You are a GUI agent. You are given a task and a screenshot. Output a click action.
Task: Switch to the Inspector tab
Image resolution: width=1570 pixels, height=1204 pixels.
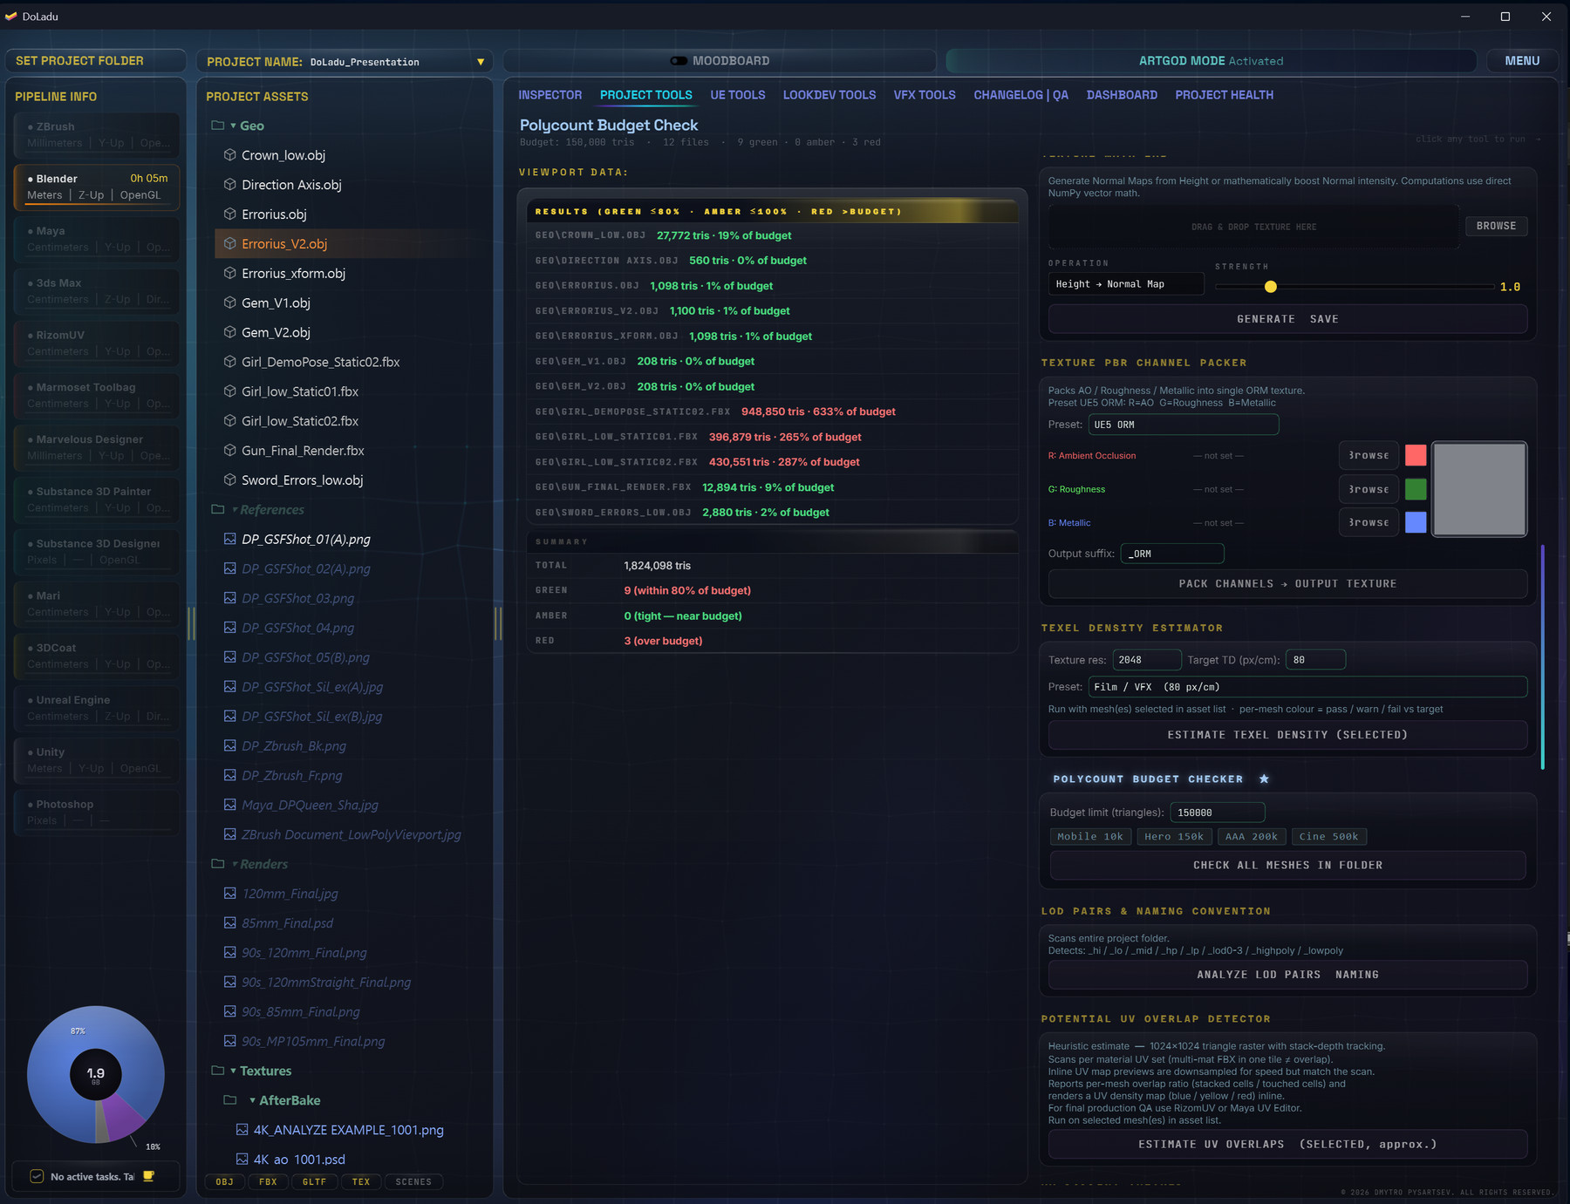click(x=549, y=95)
